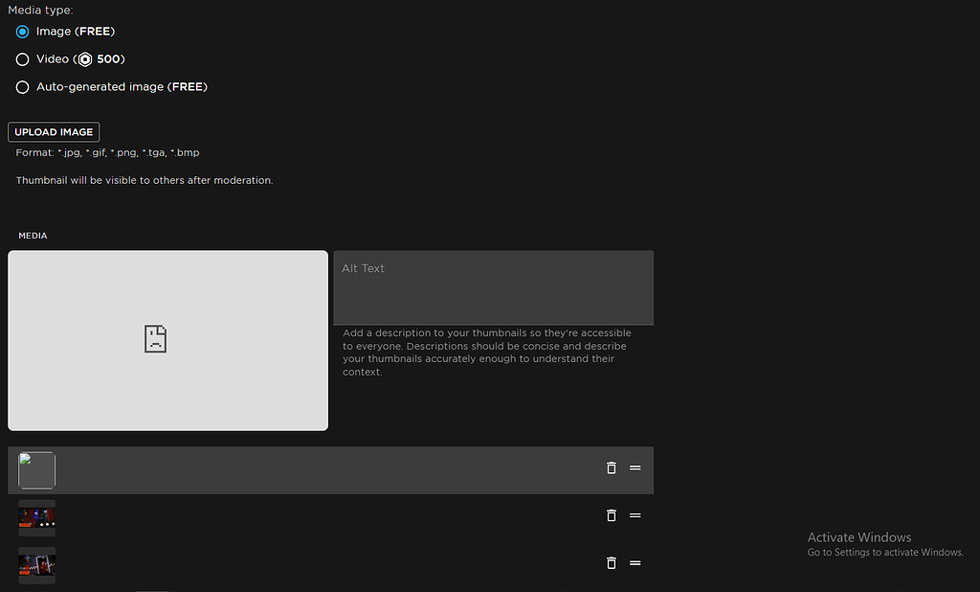The image size is (980, 592).
Task: Click the Robux currency icon next to Video
Action: (85, 58)
